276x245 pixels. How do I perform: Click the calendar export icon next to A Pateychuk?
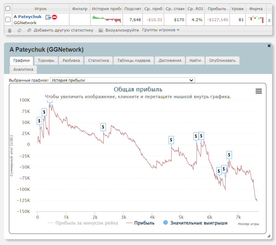point(48,17)
